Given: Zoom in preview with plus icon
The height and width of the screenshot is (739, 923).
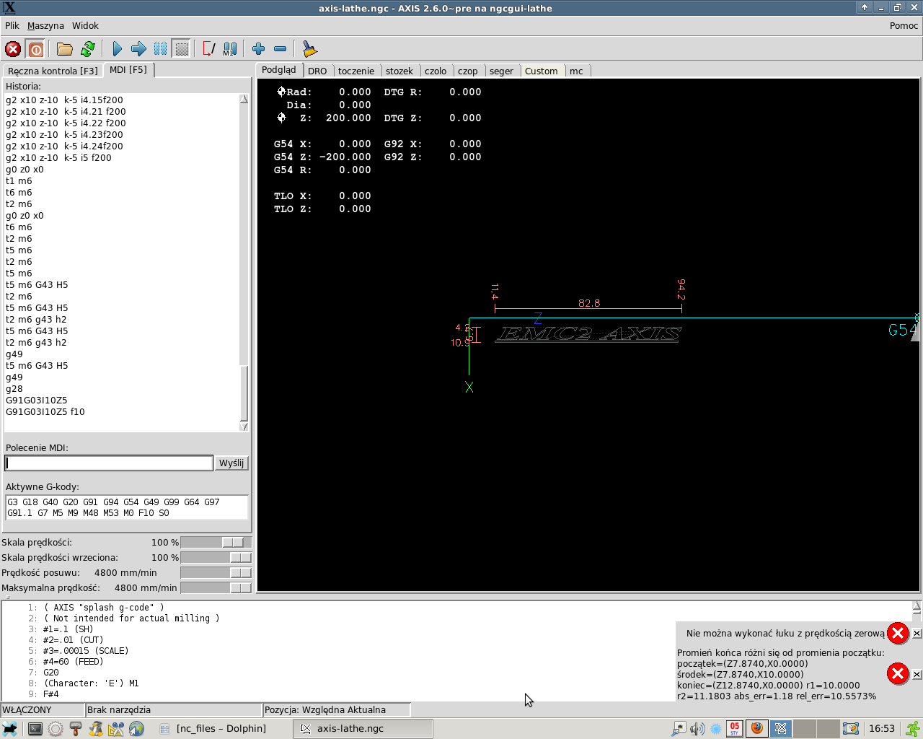Looking at the screenshot, I should (x=259, y=49).
